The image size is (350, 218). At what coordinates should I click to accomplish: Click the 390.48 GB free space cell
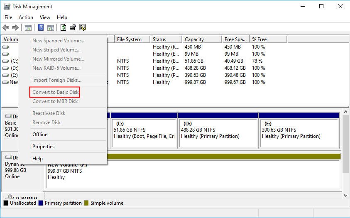click(235, 75)
